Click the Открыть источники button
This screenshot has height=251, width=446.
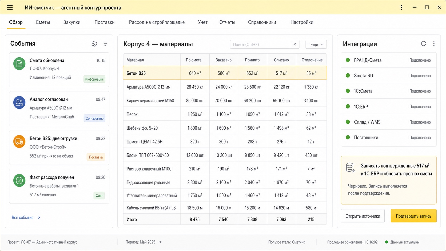pos(363,216)
